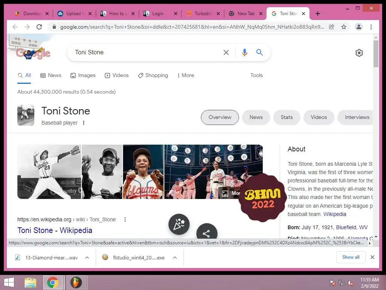Switch to the New Tab tab

coord(245,14)
